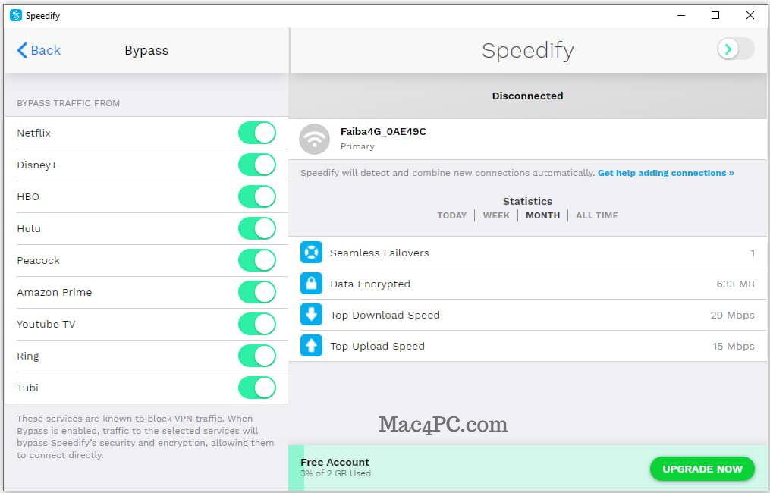This screenshot has height=493, width=770.
Task: Toggle the HBO bypass switch
Action: (x=257, y=197)
